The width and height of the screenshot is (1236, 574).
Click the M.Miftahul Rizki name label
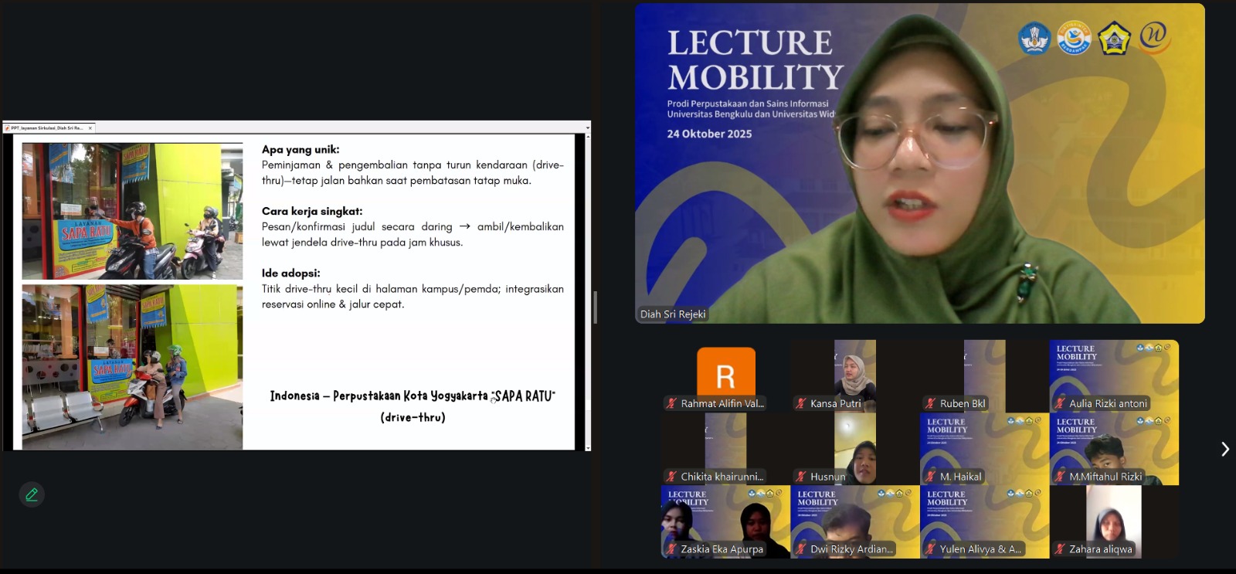click(x=1105, y=477)
